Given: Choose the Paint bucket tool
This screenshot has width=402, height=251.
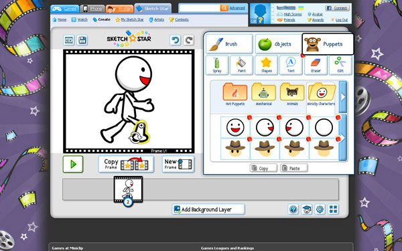Looking at the screenshot, I should [x=241, y=66].
